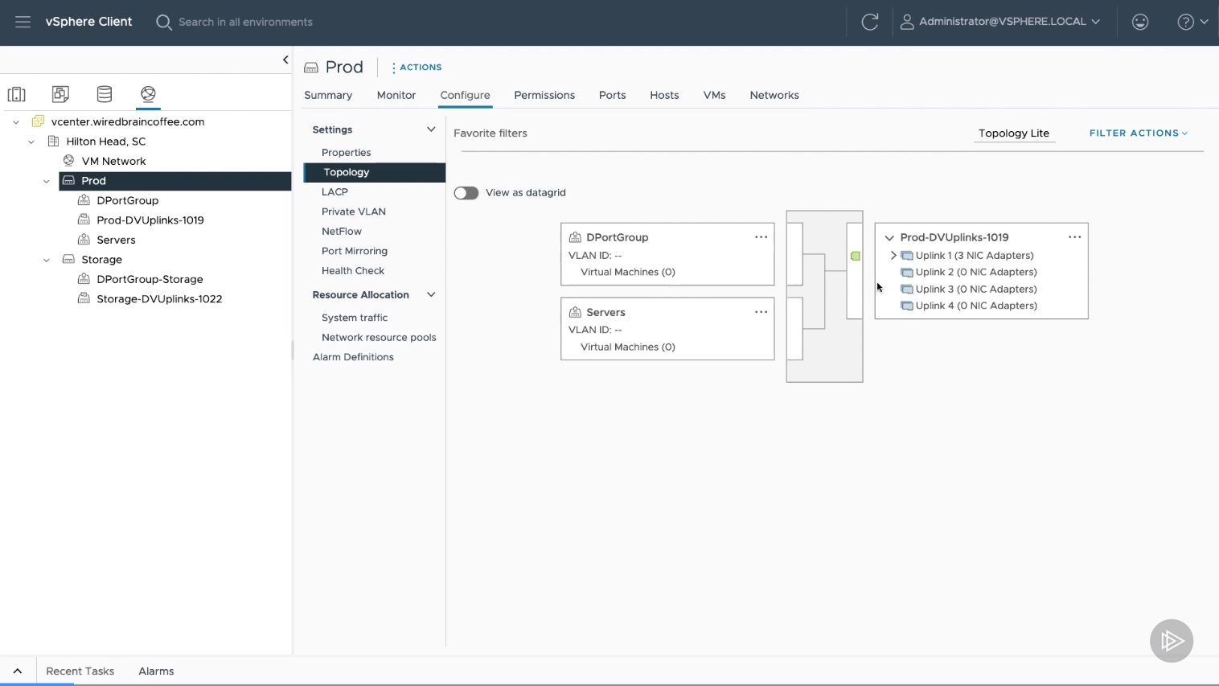Open DPortGroup card's three-dot options menu
This screenshot has height=686, width=1219.
coord(761,237)
